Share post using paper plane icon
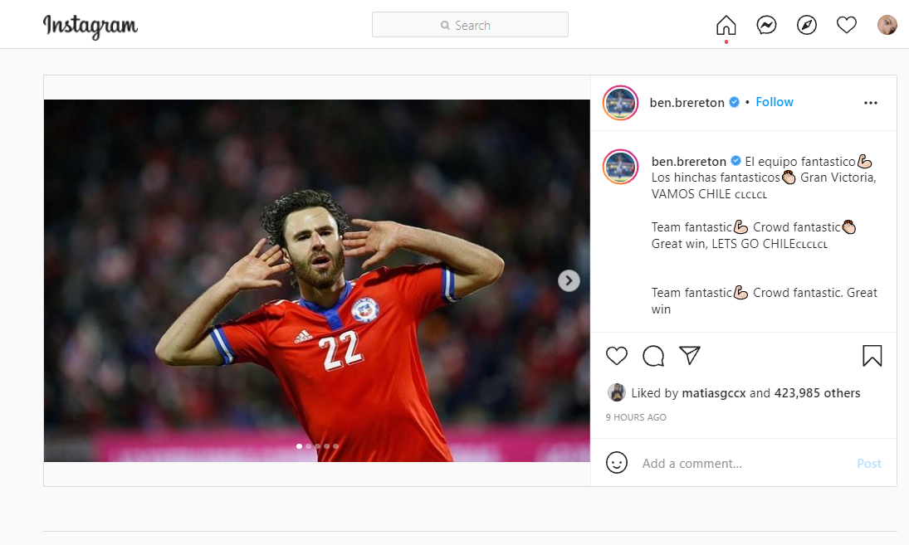 click(x=690, y=356)
